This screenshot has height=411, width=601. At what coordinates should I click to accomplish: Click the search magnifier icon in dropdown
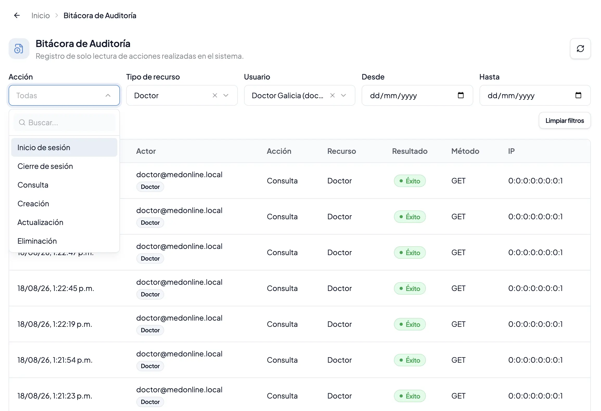(x=22, y=122)
